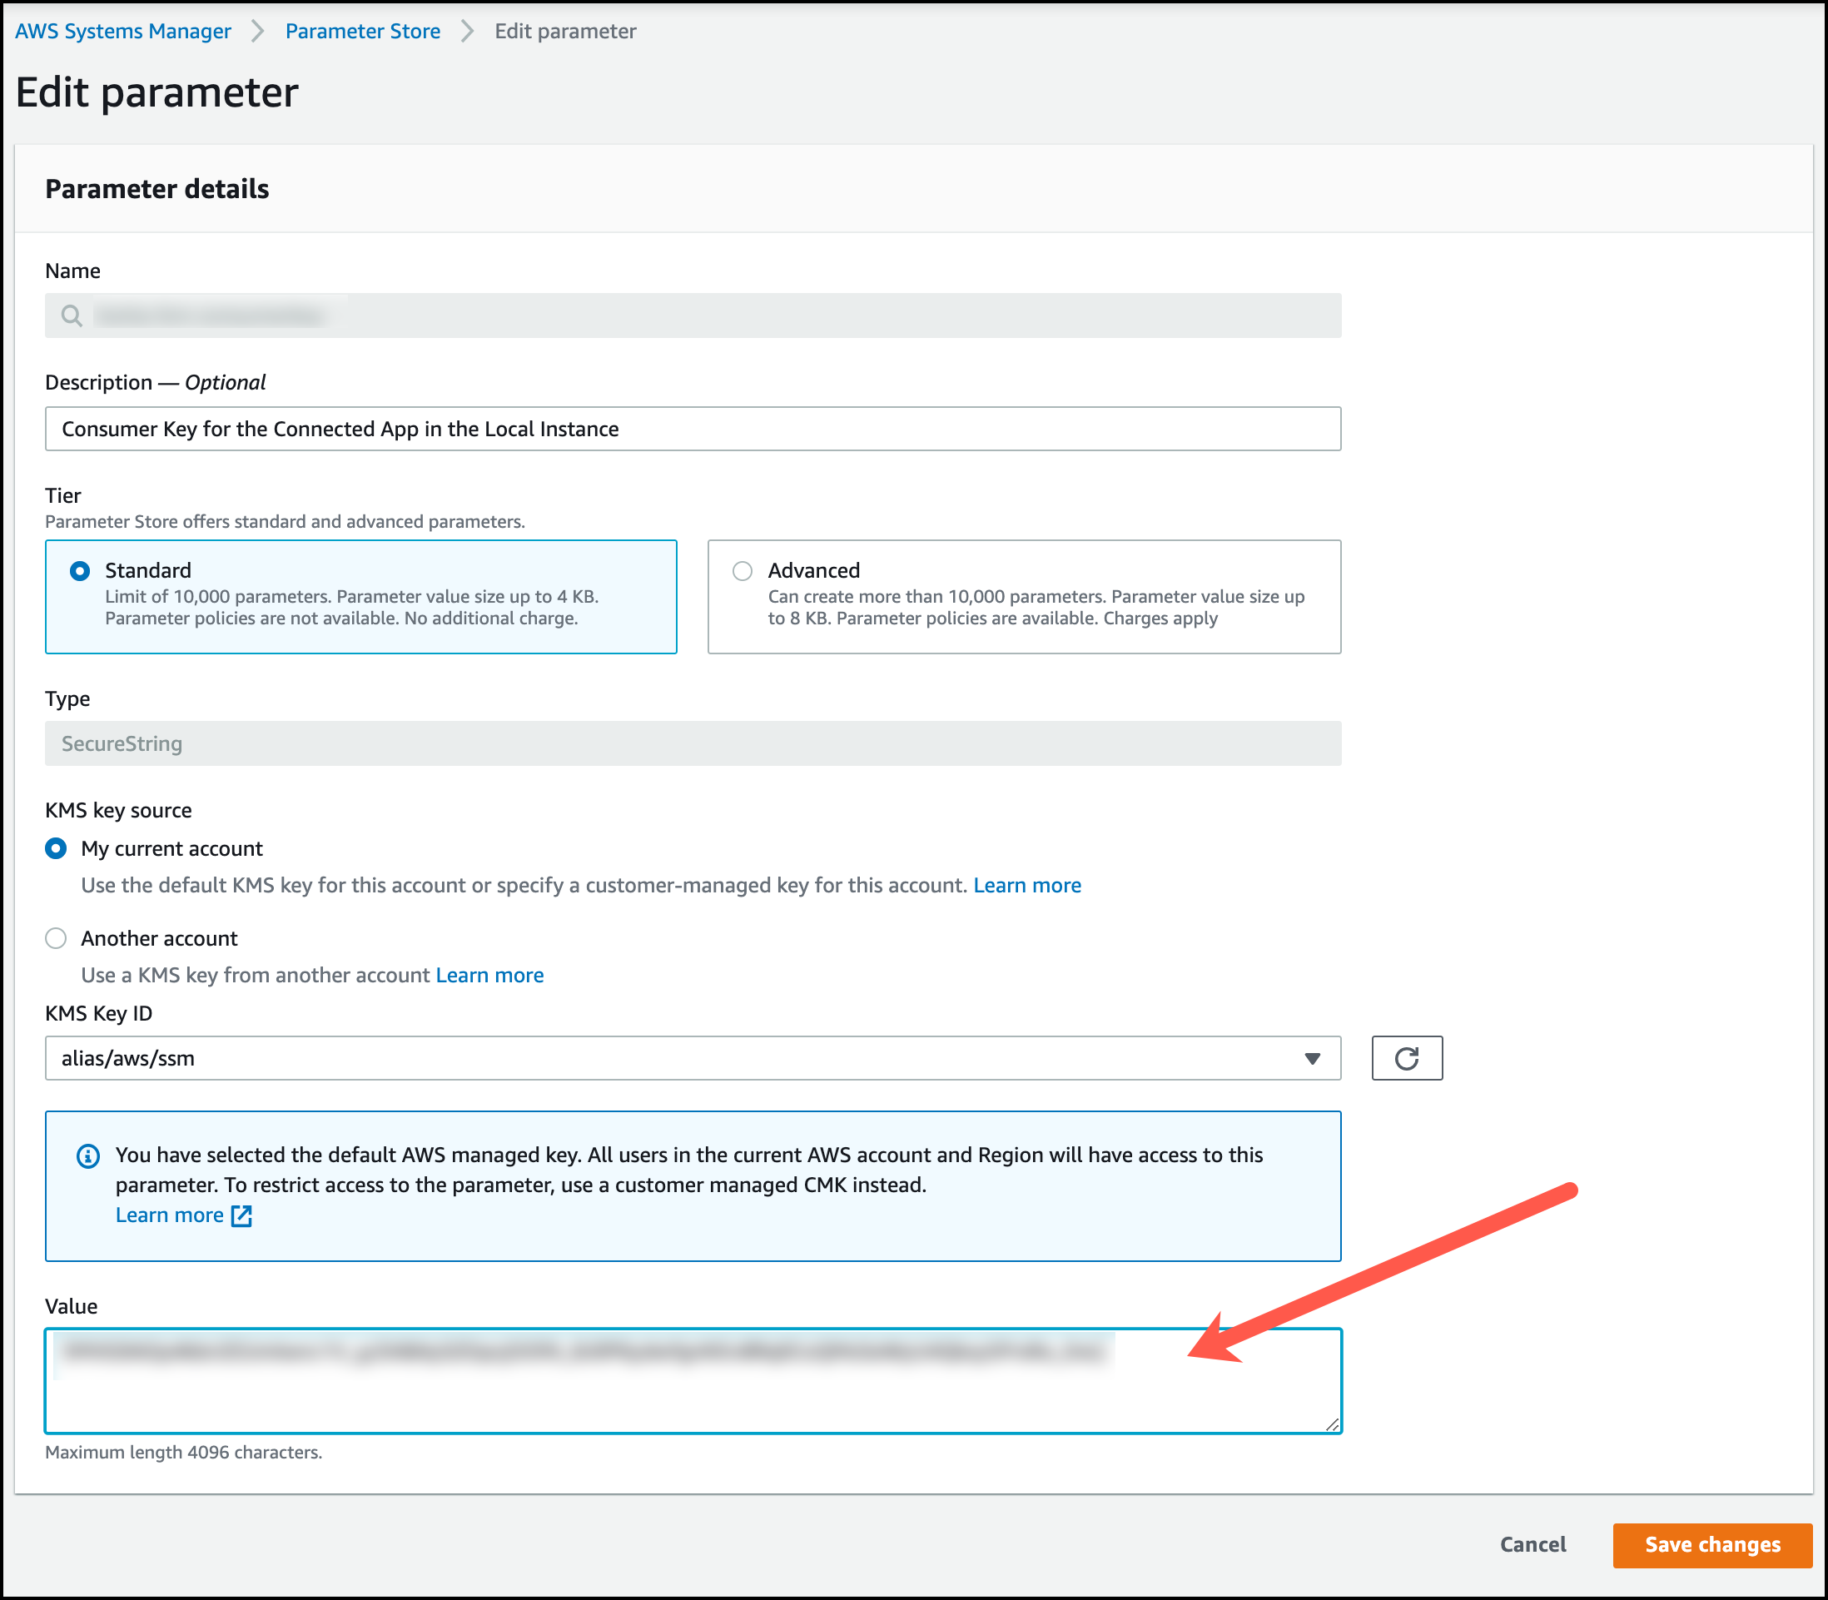Screen dimensions: 1828x1600
Task: Focus the Value text area
Action: coord(625,1379)
